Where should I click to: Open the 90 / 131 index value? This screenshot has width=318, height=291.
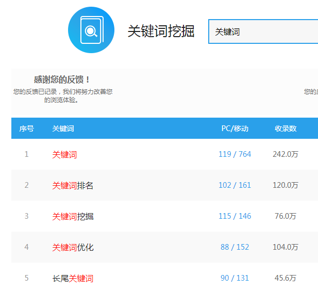235,278
